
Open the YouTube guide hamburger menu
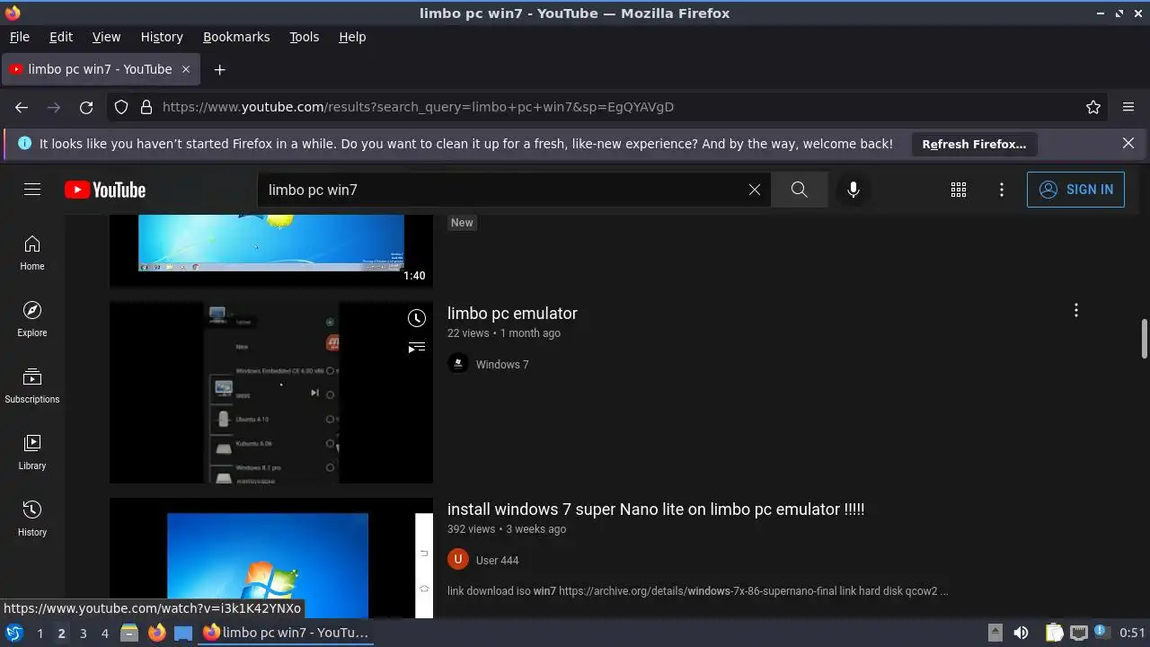pos(32,190)
